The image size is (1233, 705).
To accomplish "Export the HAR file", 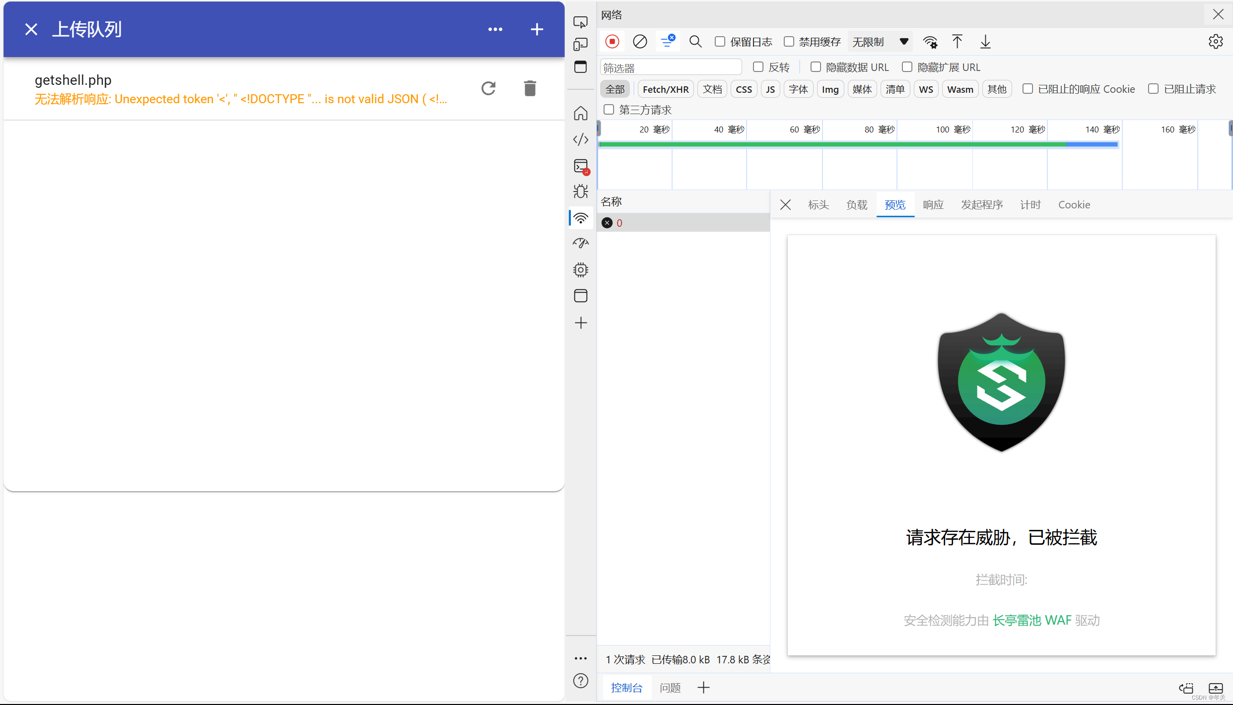I will [985, 42].
